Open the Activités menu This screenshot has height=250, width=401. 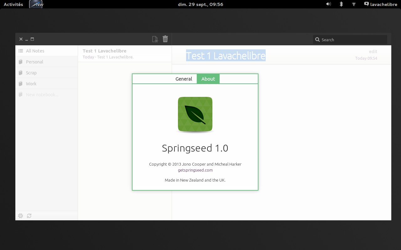tap(13, 4)
